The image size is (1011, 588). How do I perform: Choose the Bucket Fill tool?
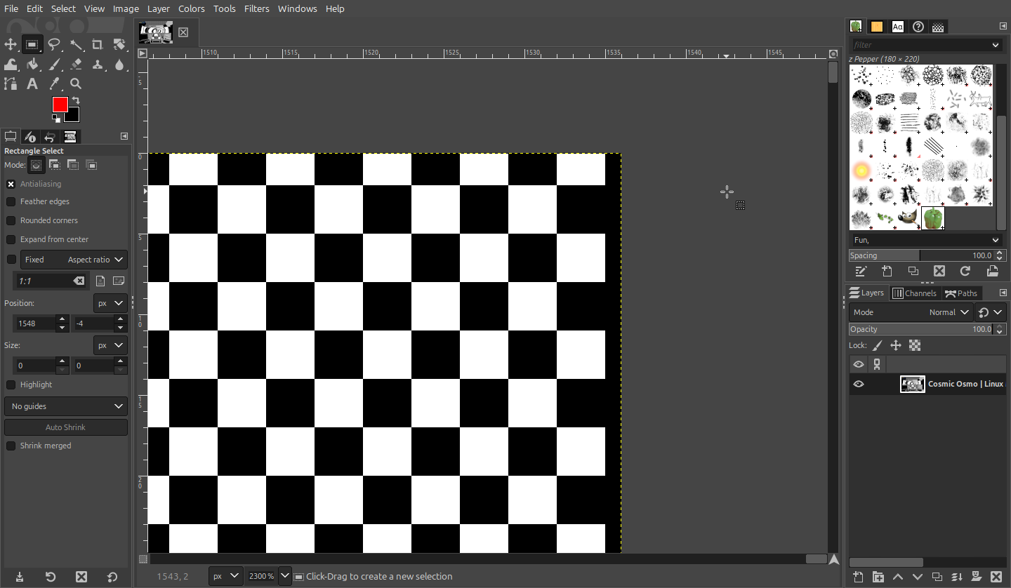pos(32,65)
